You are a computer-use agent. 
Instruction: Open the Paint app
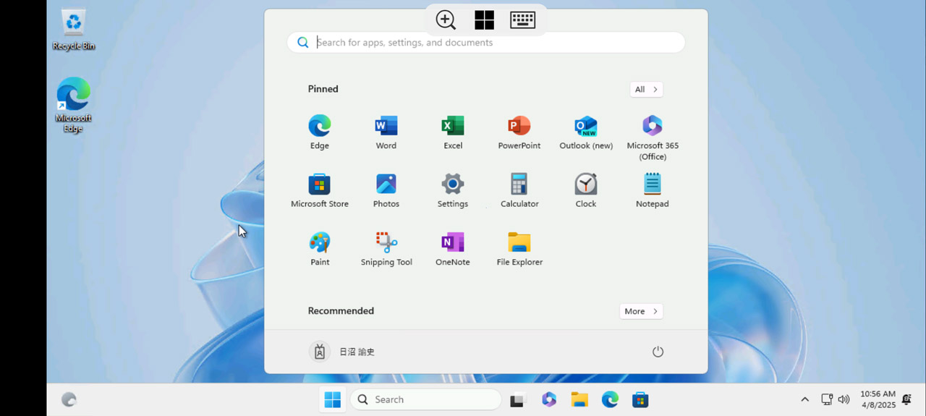point(319,249)
